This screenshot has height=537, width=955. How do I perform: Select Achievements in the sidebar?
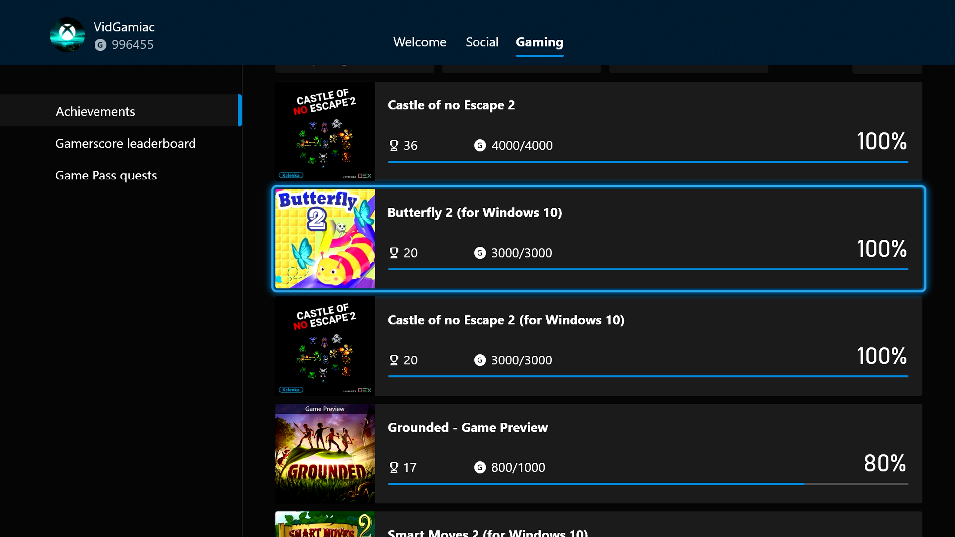point(95,111)
